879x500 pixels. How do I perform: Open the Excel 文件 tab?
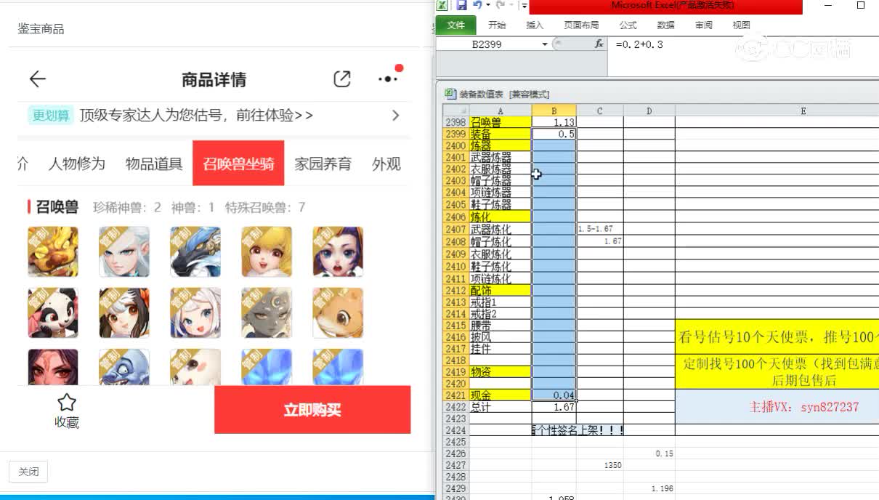[x=456, y=25]
